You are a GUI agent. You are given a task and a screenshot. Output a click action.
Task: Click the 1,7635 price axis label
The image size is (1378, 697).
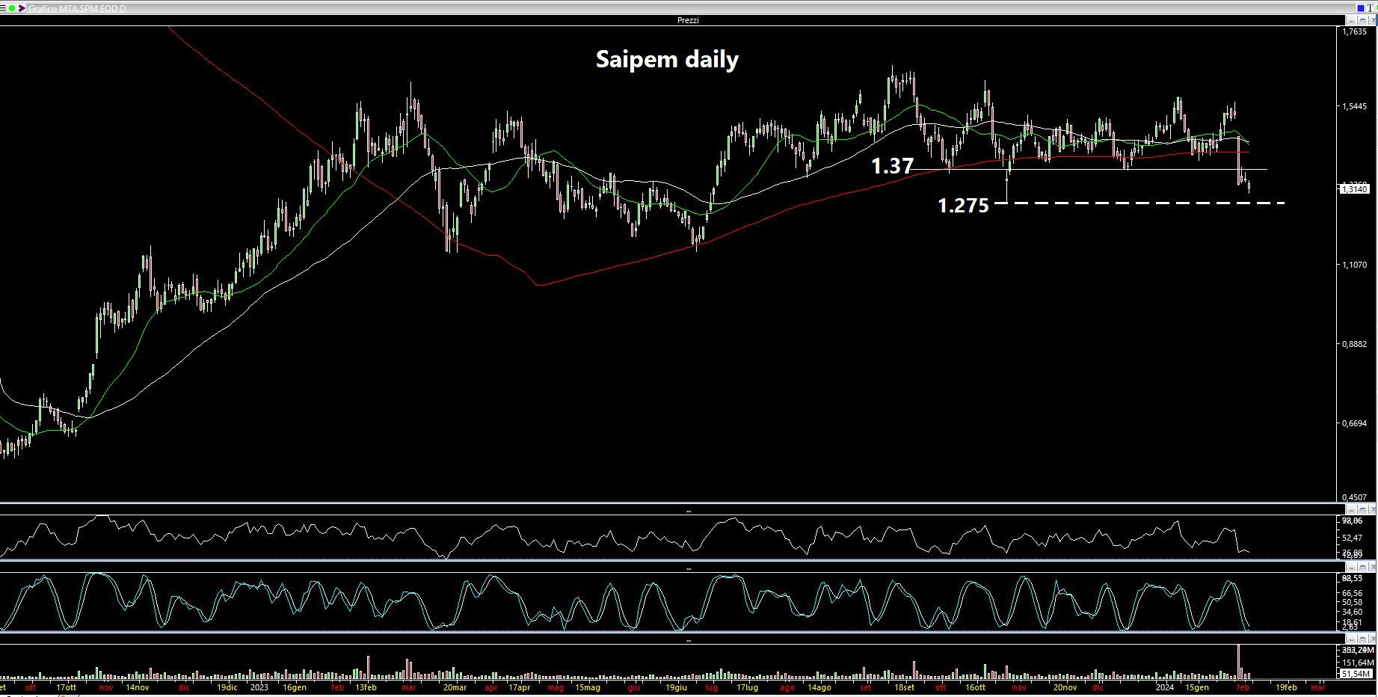1354,32
